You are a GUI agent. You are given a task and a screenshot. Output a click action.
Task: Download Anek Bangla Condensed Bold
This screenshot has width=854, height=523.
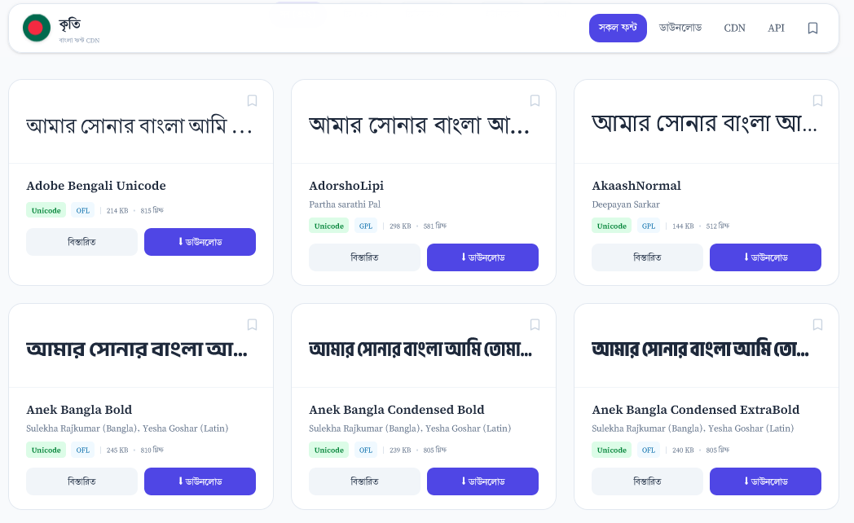[x=482, y=481]
